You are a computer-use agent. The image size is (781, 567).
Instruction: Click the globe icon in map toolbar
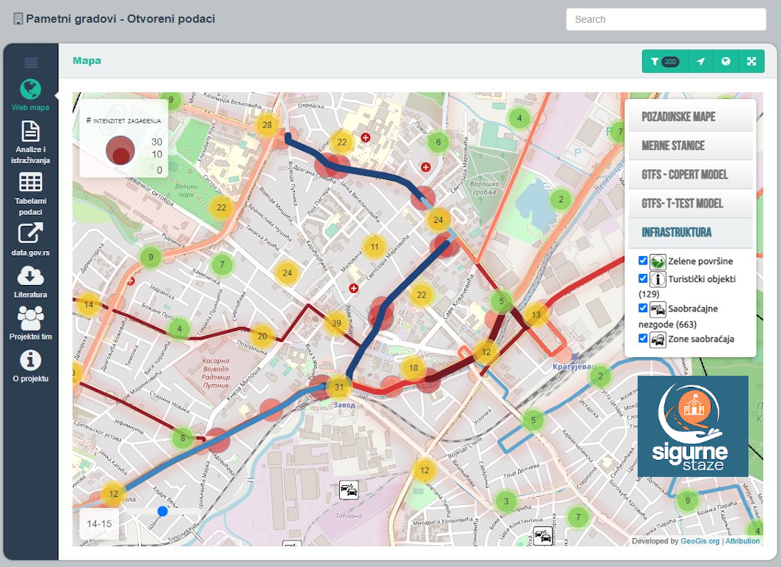pos(726,61)
